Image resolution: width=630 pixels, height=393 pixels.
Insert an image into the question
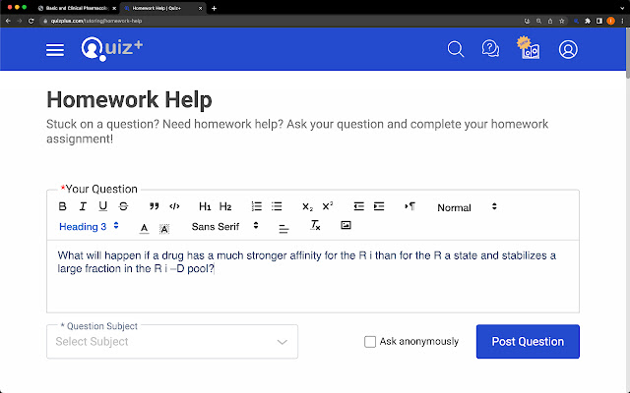coord(346,225)
